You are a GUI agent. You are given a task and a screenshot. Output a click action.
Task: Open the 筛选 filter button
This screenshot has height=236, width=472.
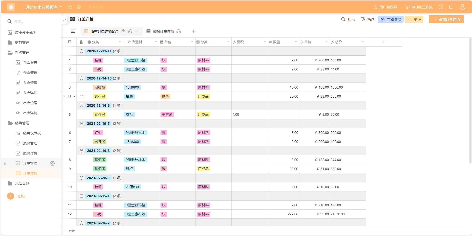(368, 19)
